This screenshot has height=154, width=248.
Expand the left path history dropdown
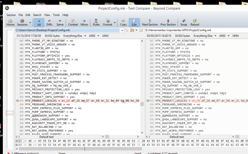point(122,30)
